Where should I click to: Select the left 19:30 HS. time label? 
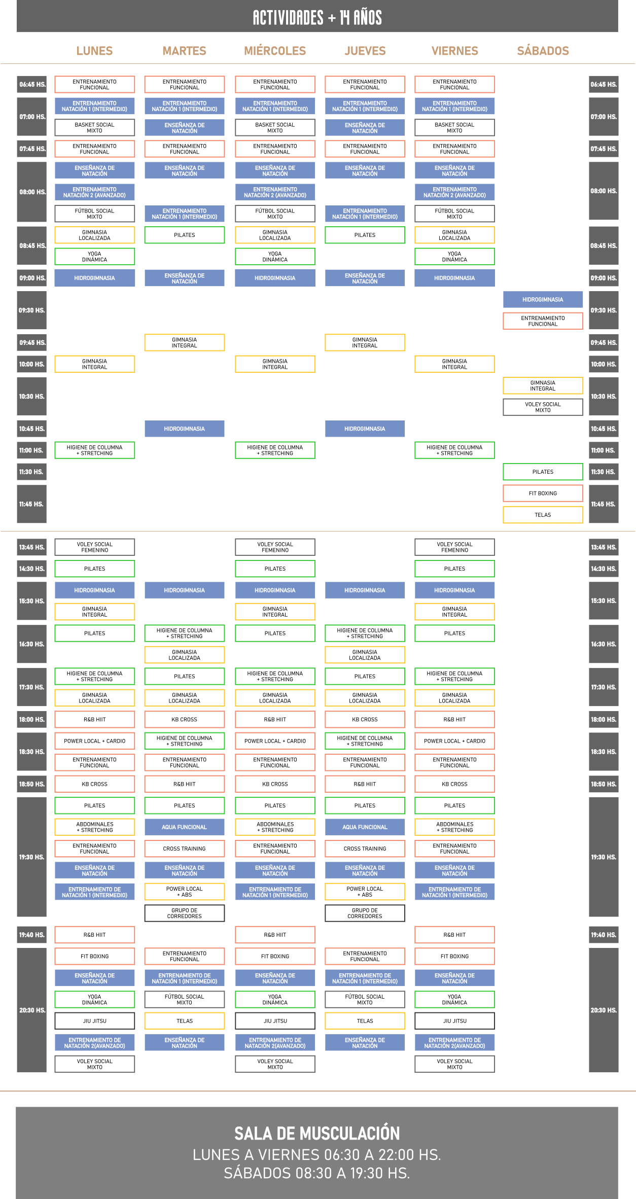[x=31, y=857]
